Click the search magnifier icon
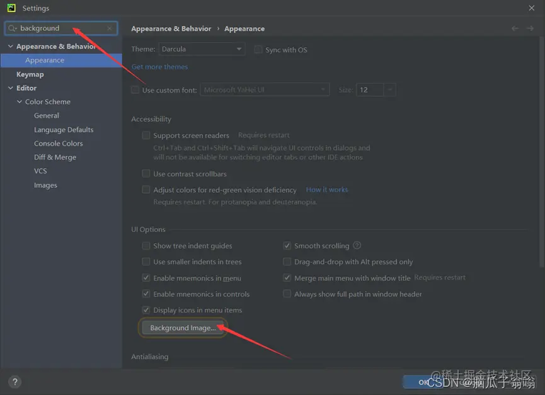Viewport: 545px width, 395px height. [x=12, y=28]
